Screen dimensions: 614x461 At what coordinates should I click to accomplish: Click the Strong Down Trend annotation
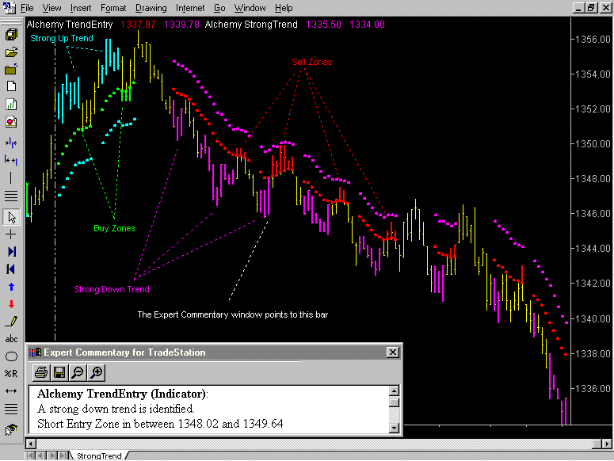pos(112,289)
